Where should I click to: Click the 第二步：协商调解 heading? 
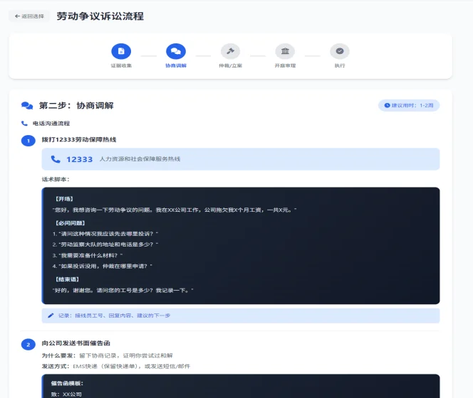tap(76, 106)
